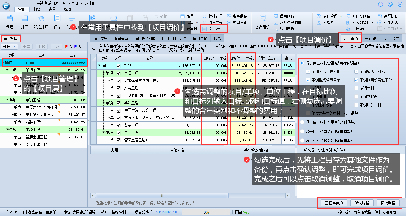Click the 撤销调整 button
Screen dimensions: 406x216
[388, 203]
